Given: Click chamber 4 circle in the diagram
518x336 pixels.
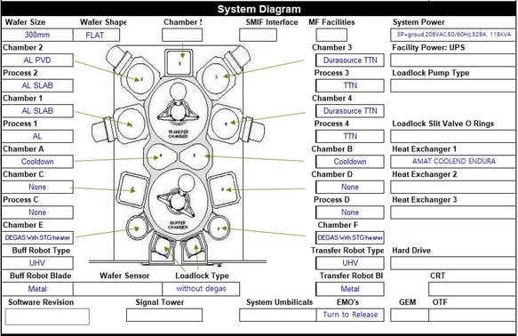Looking at the screenshot, I should click(225, 124).
